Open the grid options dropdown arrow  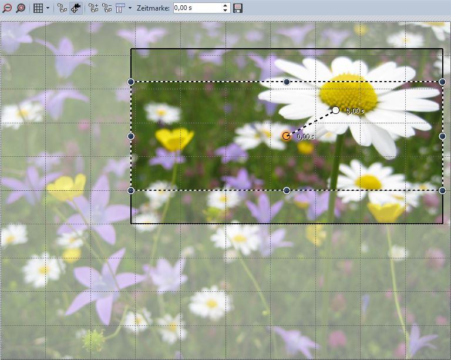[x=48, y=8]
